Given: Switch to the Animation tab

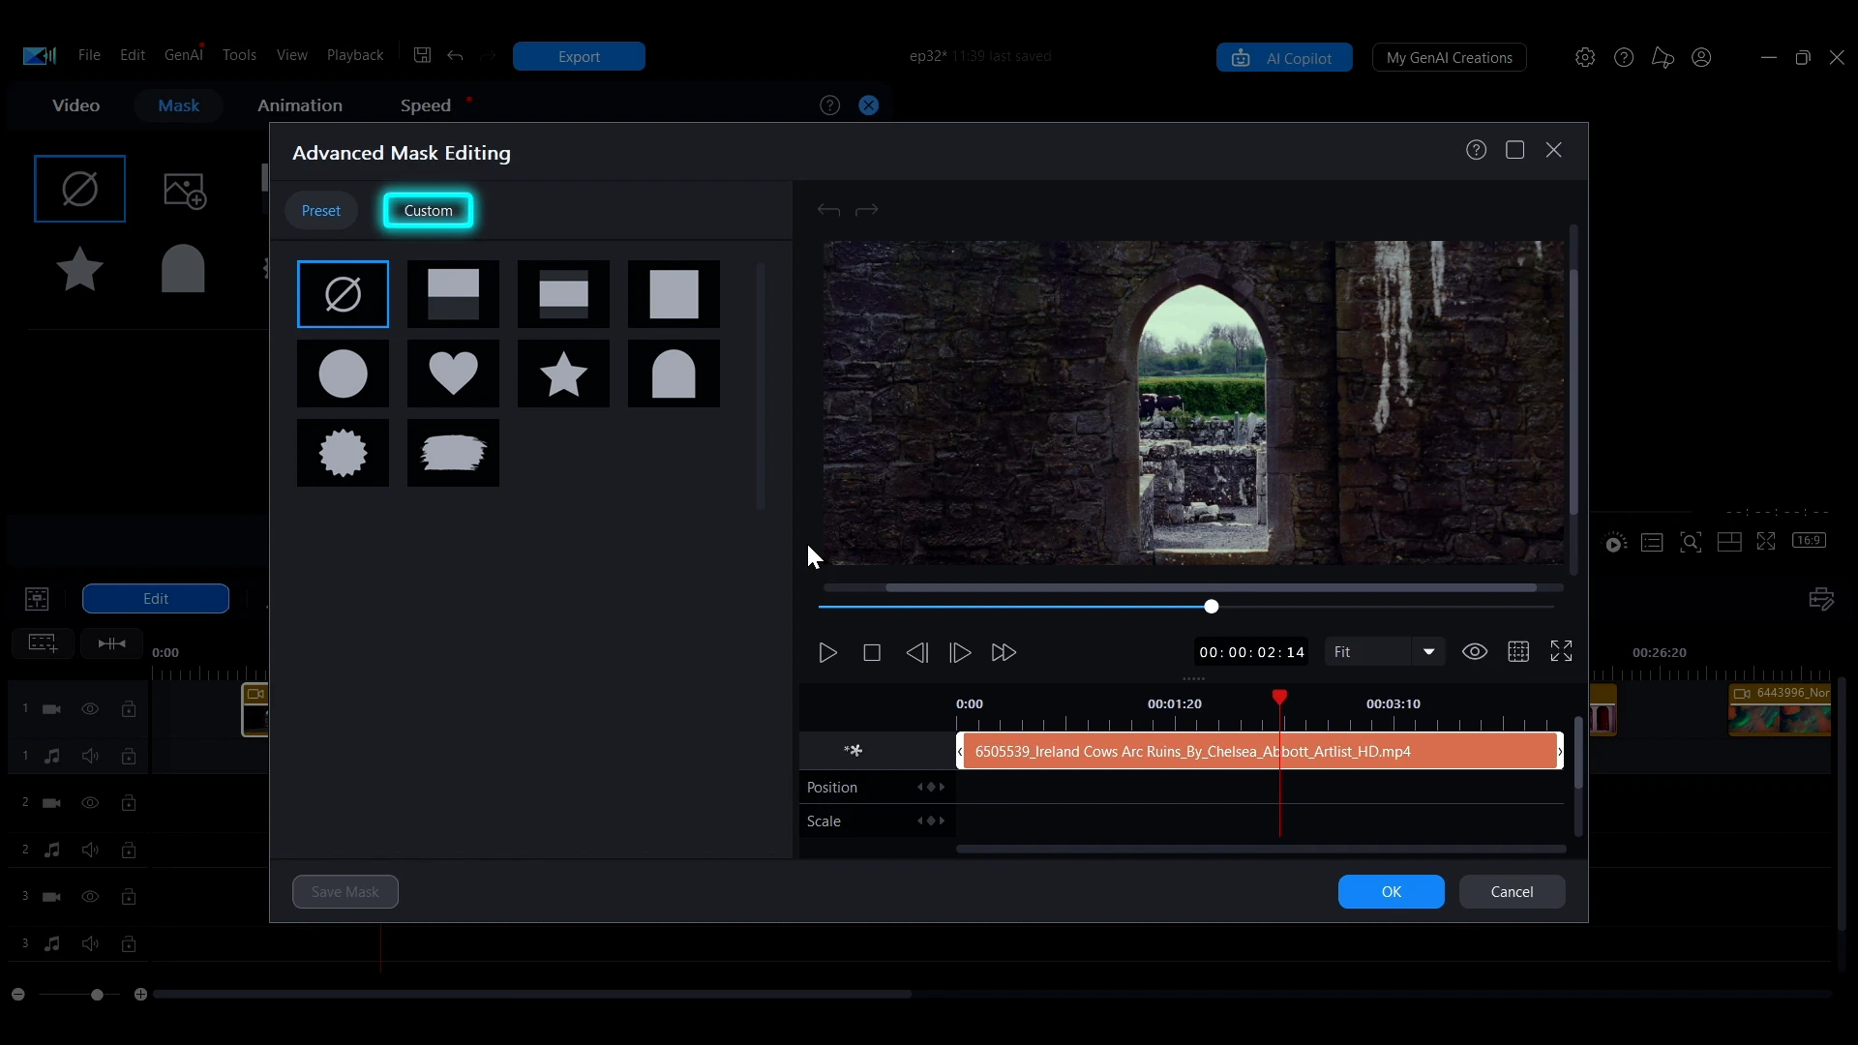Looking at the screenshot, I should [300, 105].
